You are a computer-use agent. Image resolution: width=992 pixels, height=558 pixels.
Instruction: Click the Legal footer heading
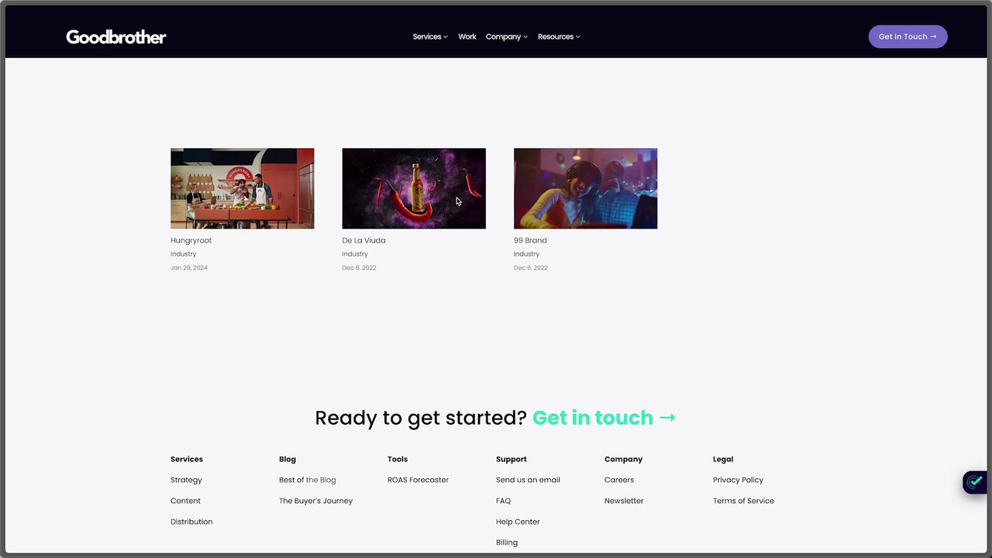click(x=723, y=459)
